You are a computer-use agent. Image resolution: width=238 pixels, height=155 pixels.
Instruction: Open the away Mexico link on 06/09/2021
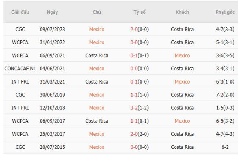point(182,56)
